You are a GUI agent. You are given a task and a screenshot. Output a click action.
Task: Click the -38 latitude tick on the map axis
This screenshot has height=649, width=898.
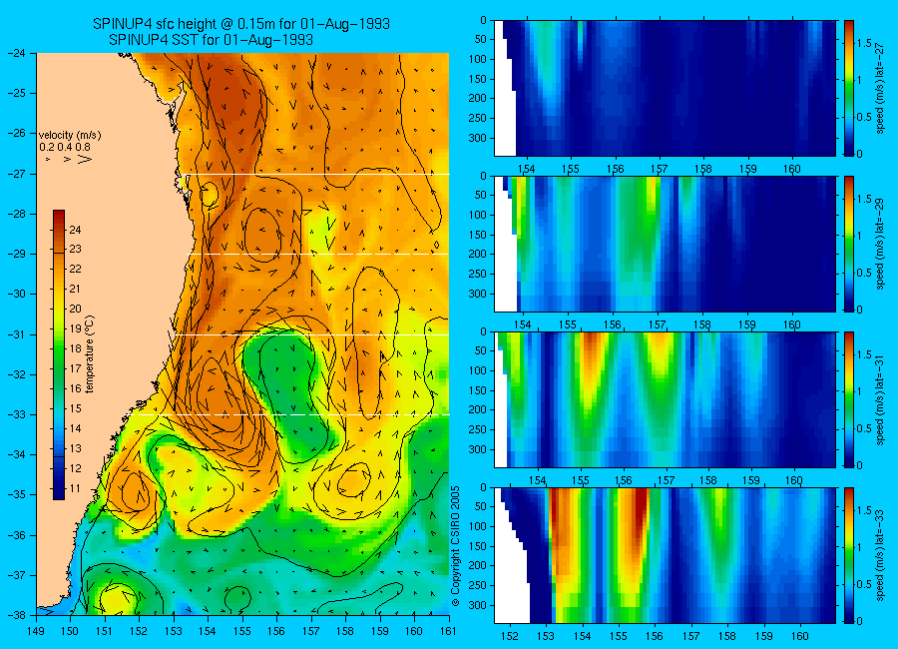(x=16, y=615)
